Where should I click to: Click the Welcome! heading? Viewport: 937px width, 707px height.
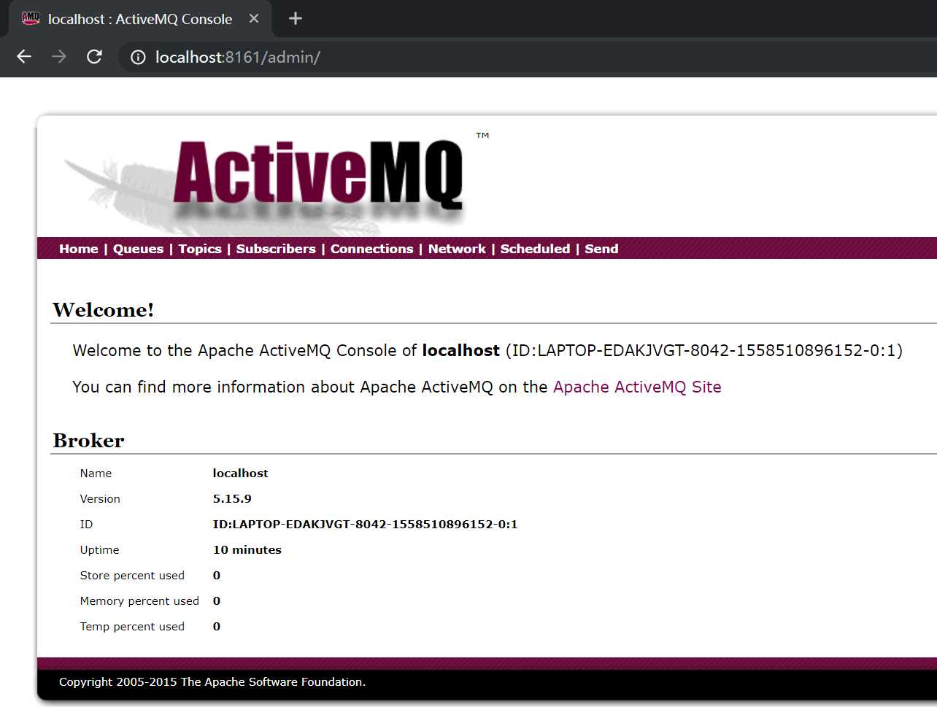[104, 310]
